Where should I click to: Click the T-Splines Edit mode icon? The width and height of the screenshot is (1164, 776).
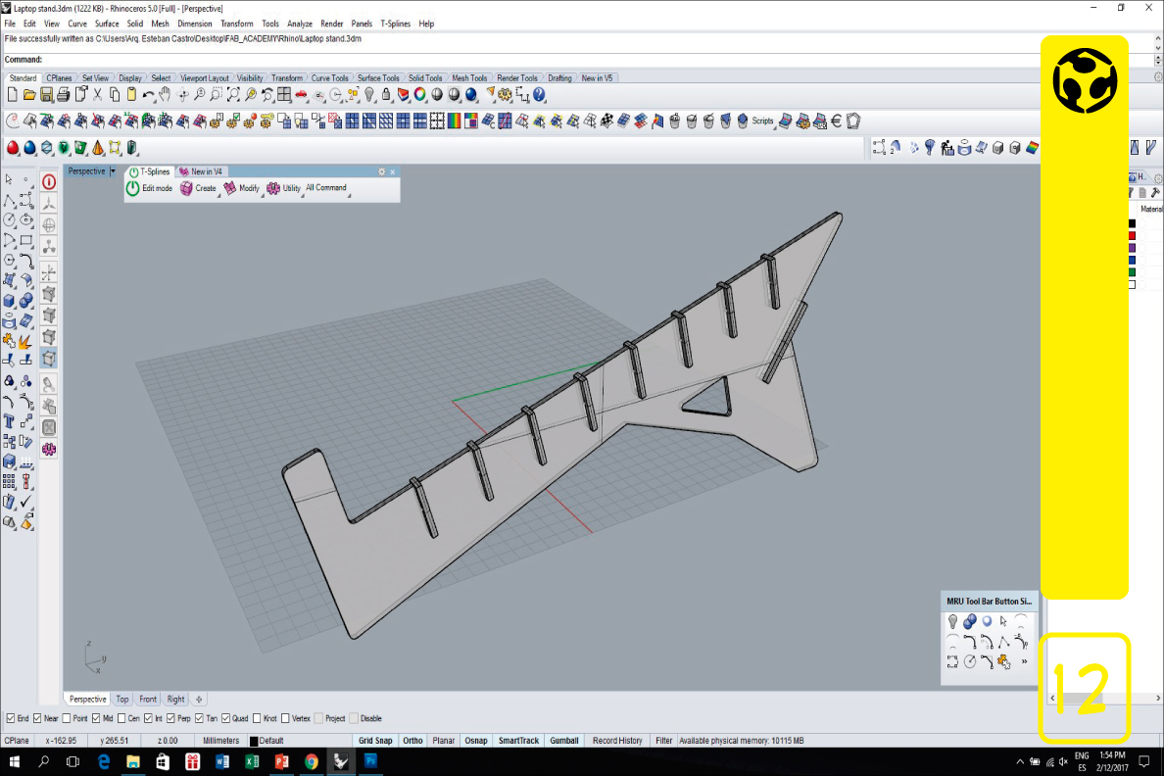[x=133, y=188]
